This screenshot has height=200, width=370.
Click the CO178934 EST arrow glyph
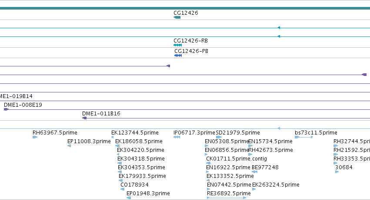point(123,189)
